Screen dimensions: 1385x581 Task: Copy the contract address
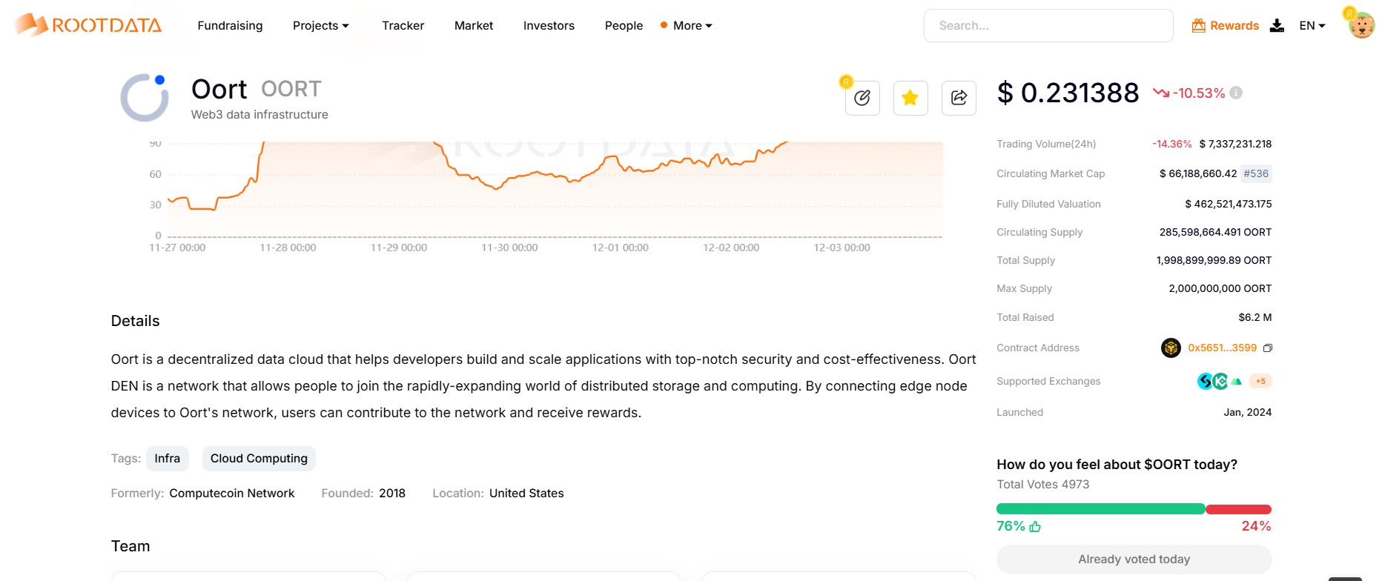(x=1268, y=348)
